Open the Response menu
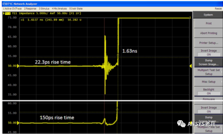The image size is (223, 134). [x=30, y=8]
